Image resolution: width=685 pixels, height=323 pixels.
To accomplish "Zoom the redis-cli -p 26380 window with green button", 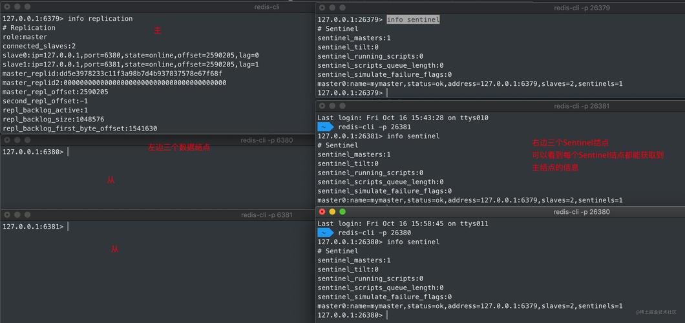I will click(342, 212).
